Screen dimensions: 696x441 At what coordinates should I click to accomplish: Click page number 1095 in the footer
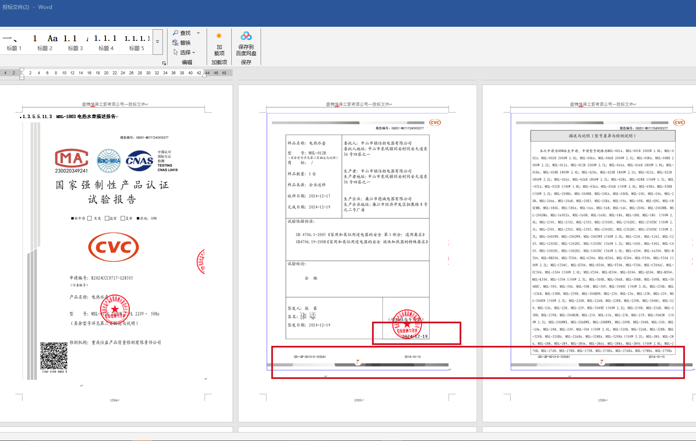358,400
